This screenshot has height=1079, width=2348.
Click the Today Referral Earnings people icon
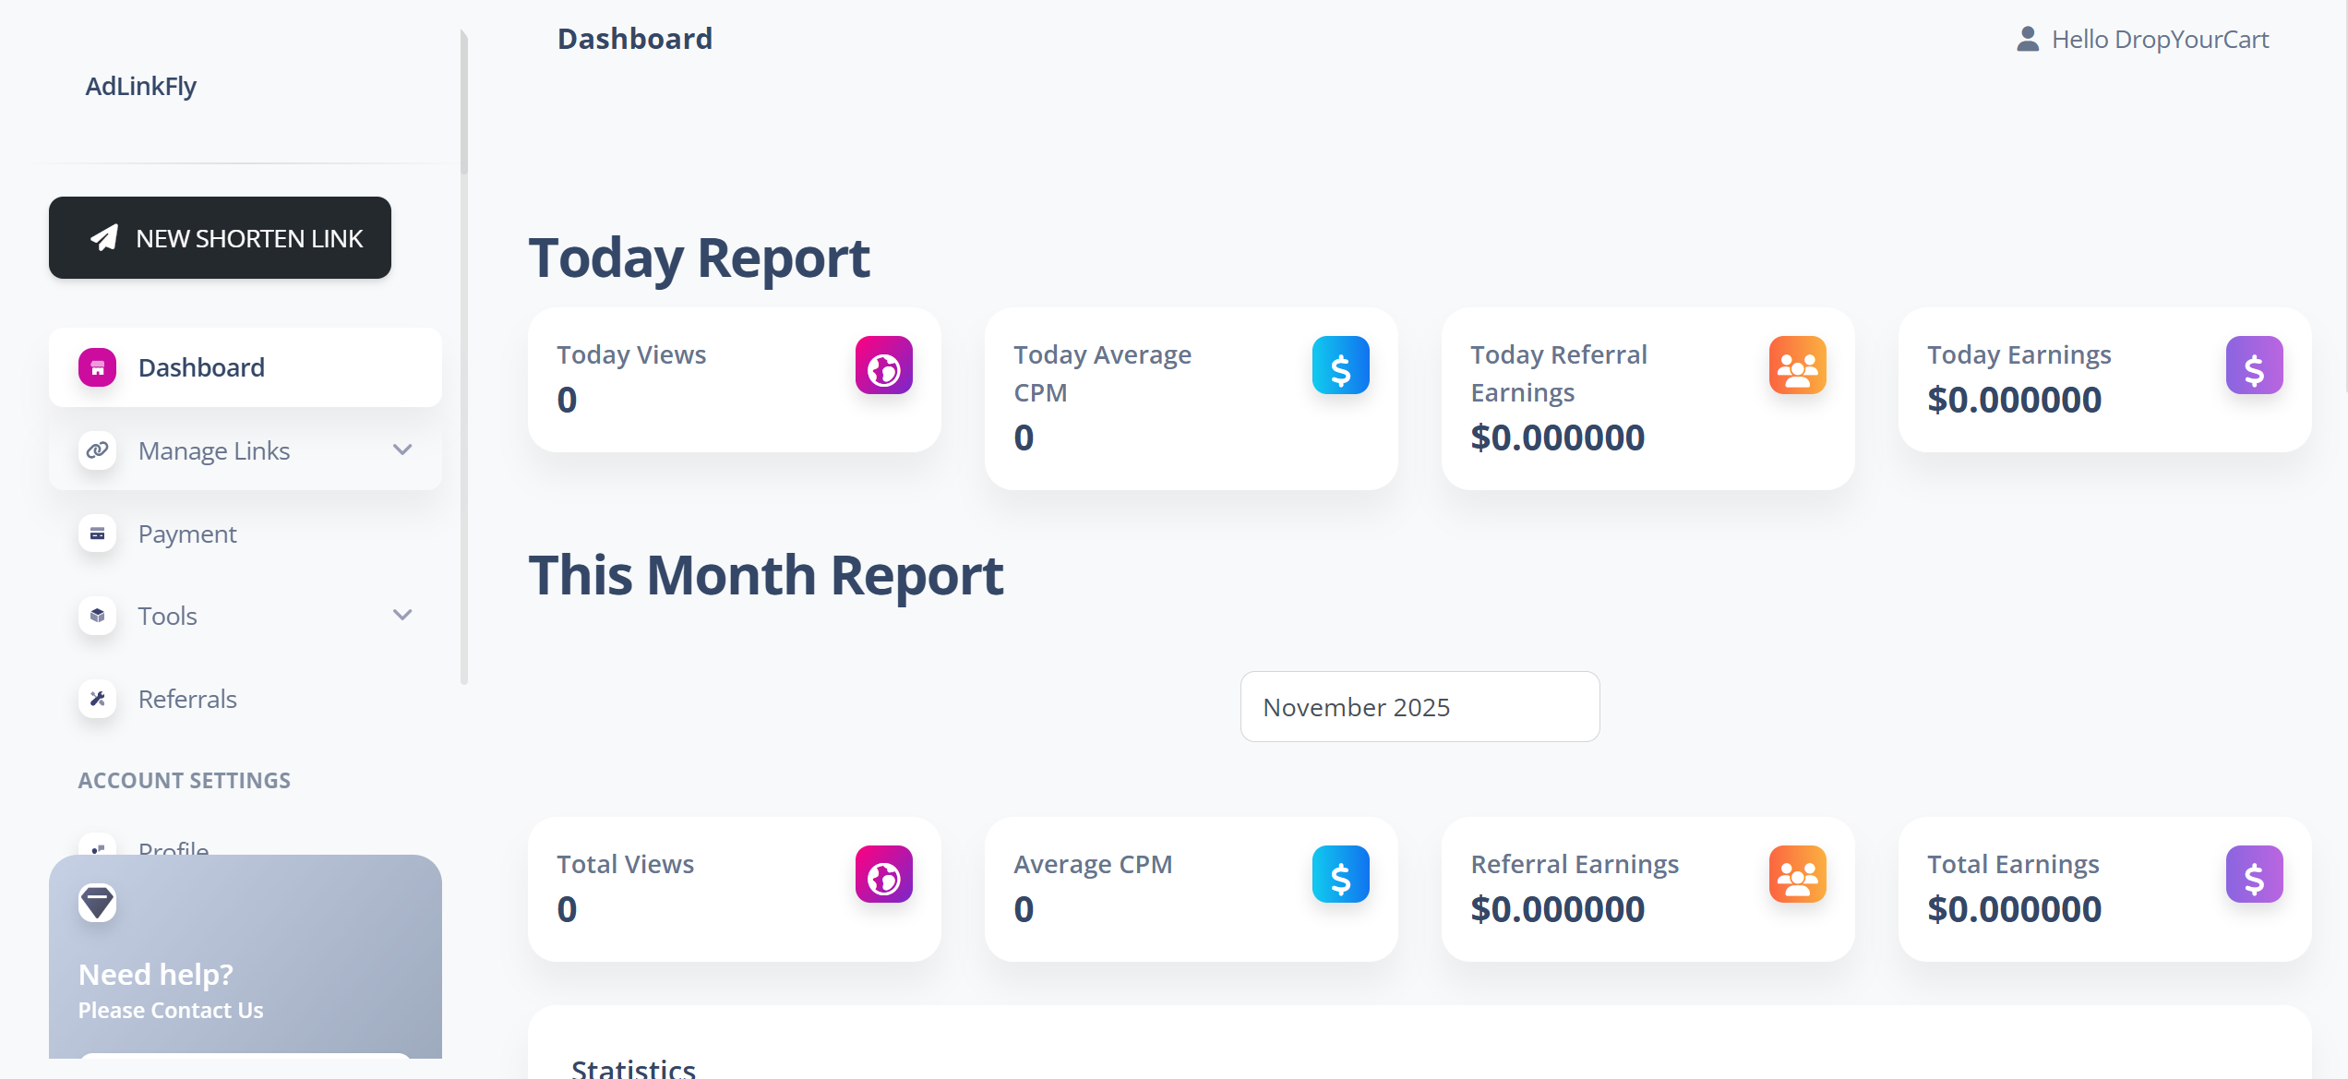click(x=1797, y=366)
